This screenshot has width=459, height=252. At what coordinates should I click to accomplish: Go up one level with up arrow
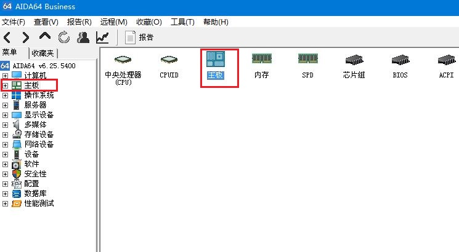[45, 36]
